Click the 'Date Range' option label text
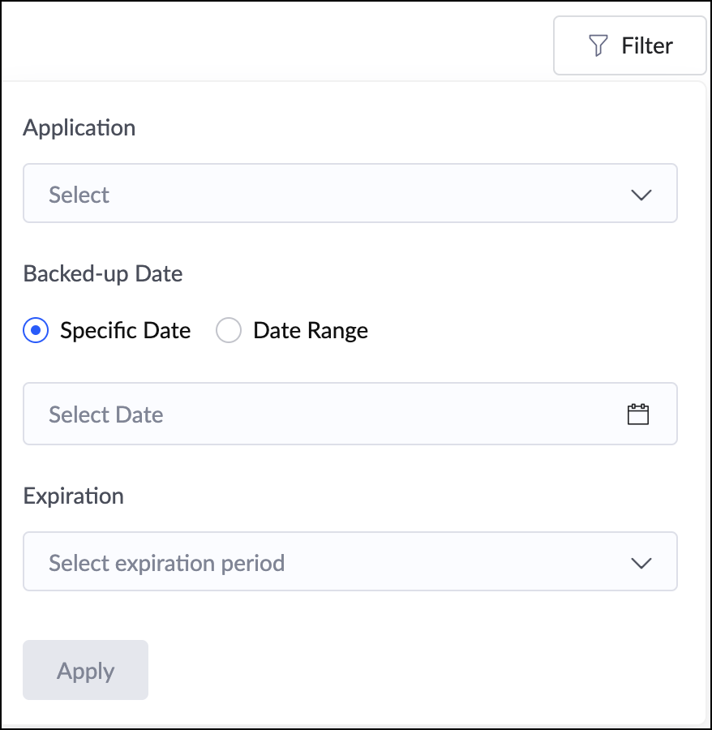This screenshot has width=712, height=730. click(310, 331)
